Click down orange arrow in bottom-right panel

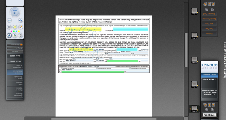click(209, 105)
